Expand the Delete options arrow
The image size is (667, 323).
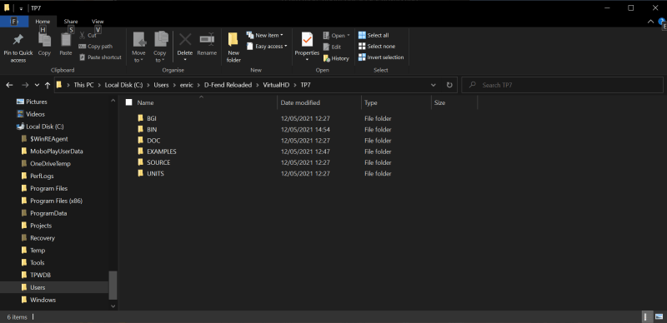coord(185,60)
